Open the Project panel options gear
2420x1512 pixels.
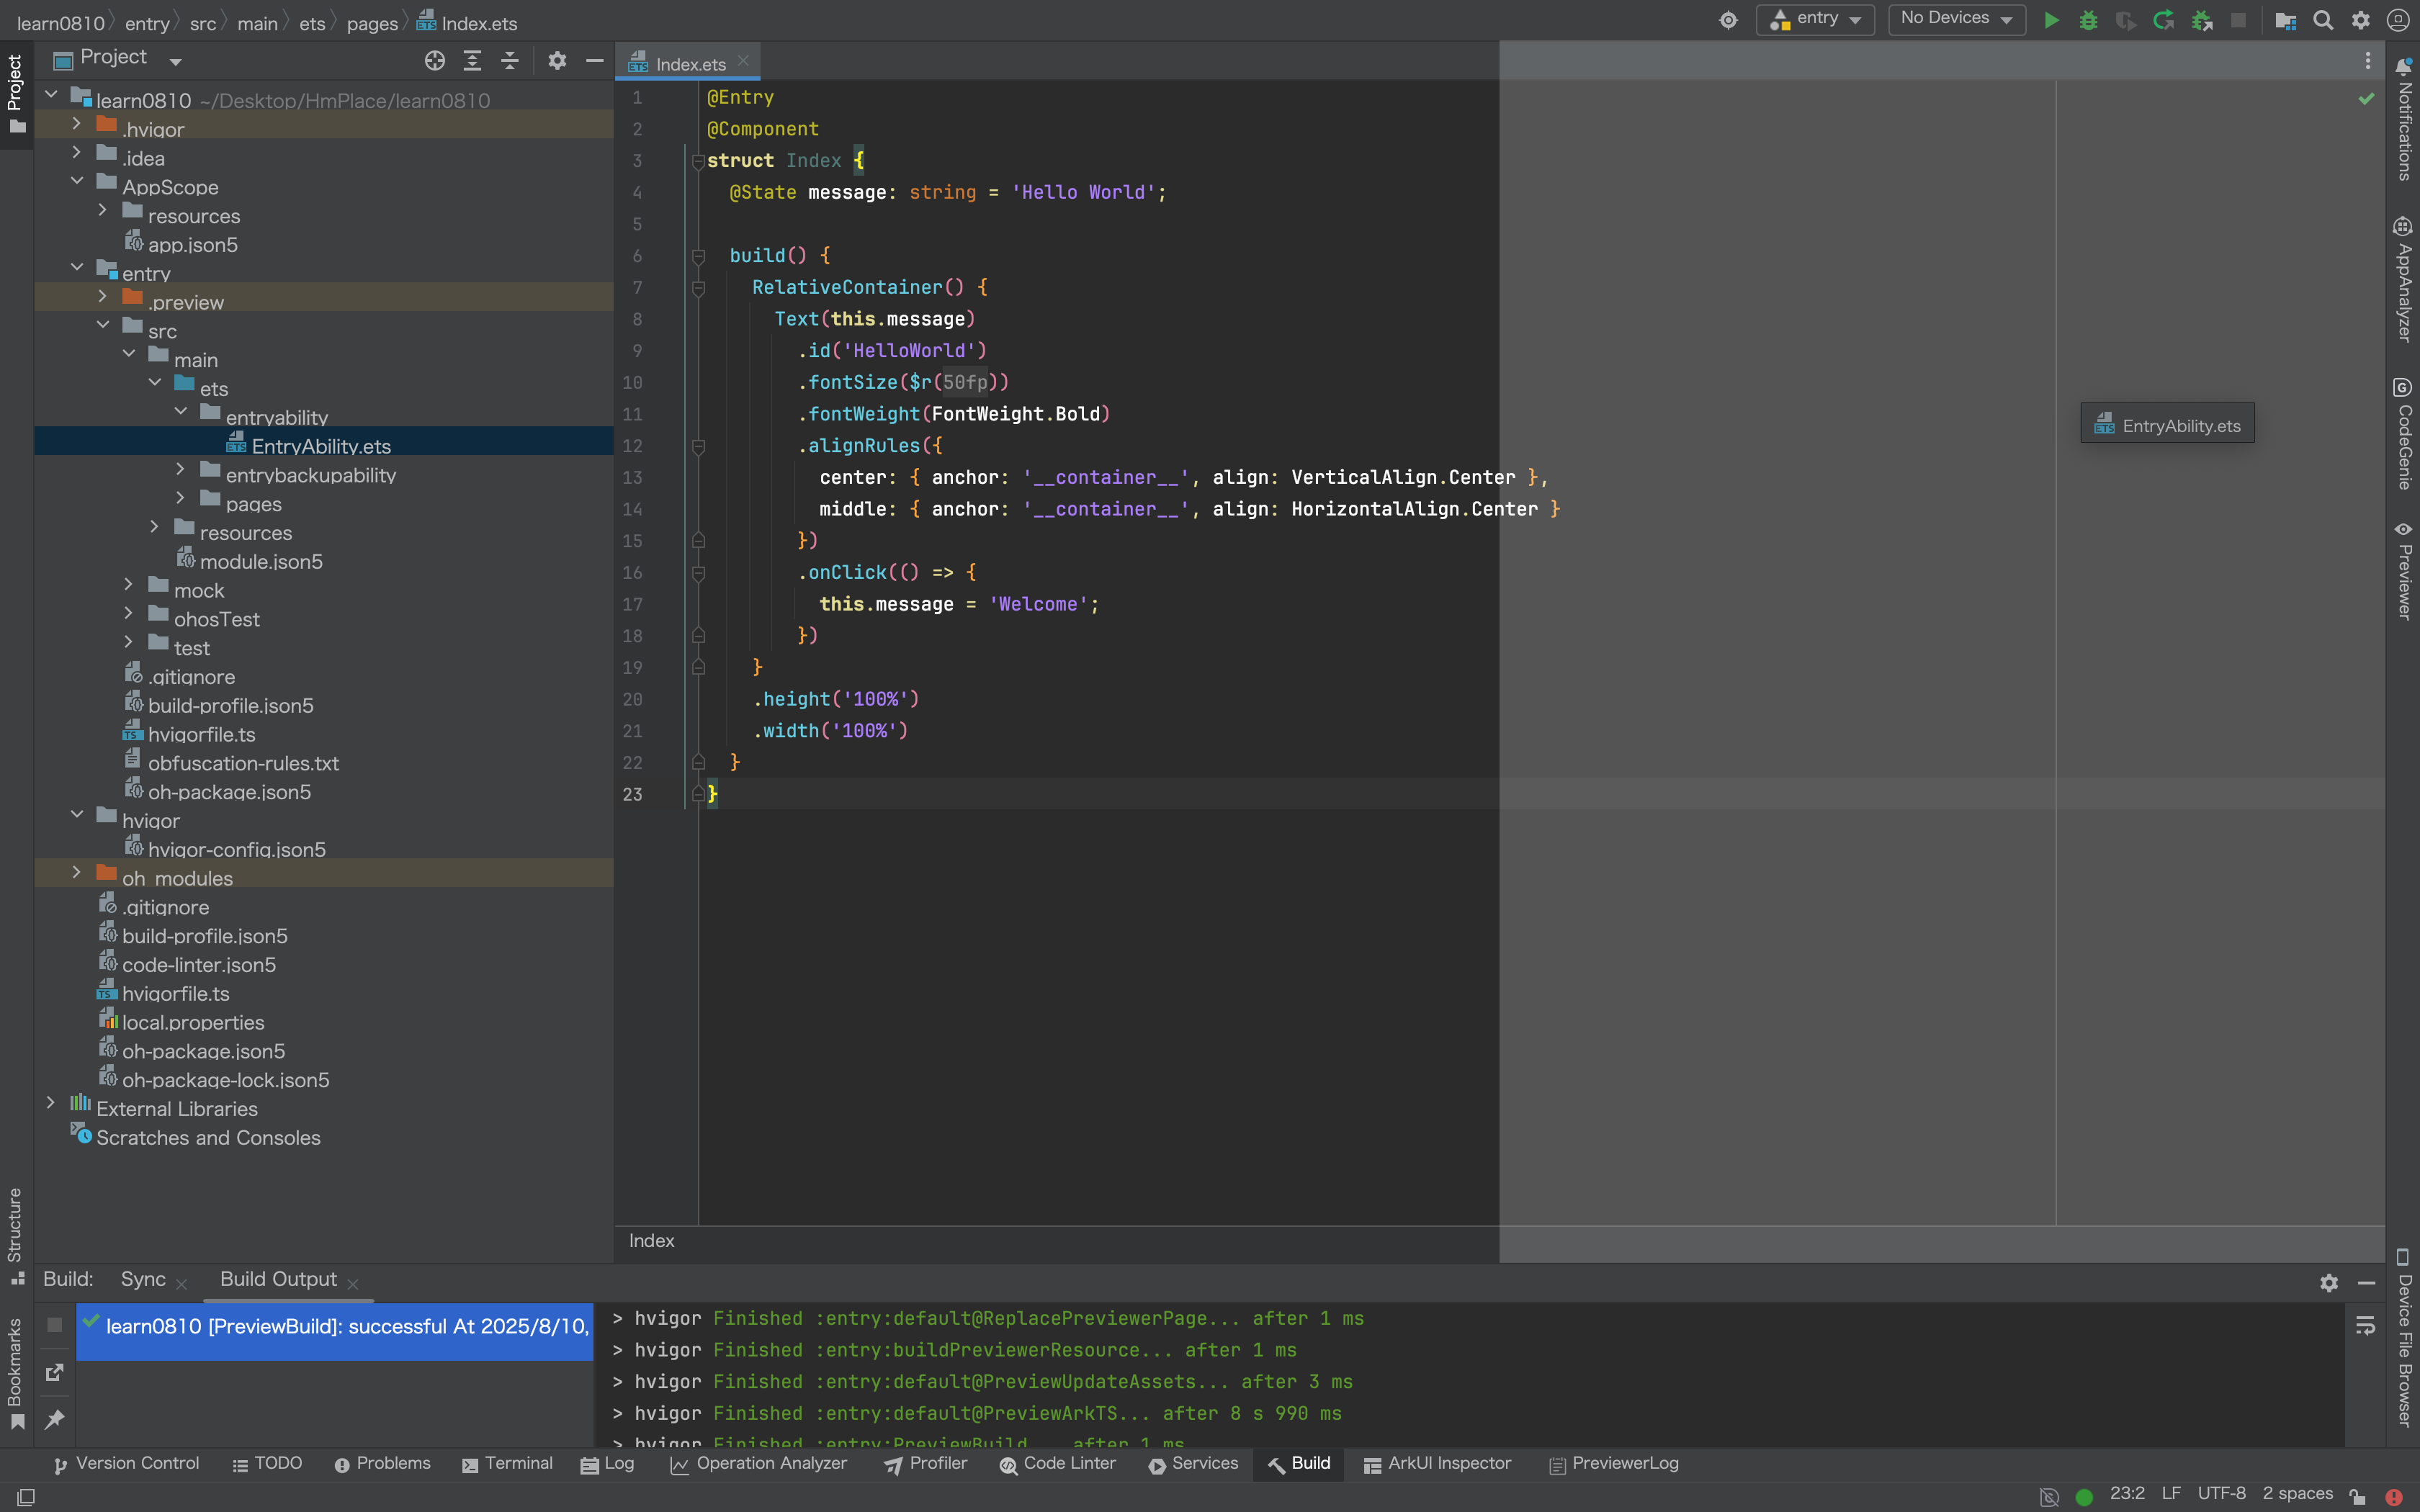[x=557, y=61]
